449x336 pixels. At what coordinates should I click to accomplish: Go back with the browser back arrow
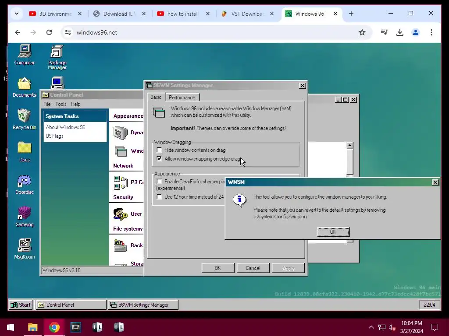coord(18,32)
